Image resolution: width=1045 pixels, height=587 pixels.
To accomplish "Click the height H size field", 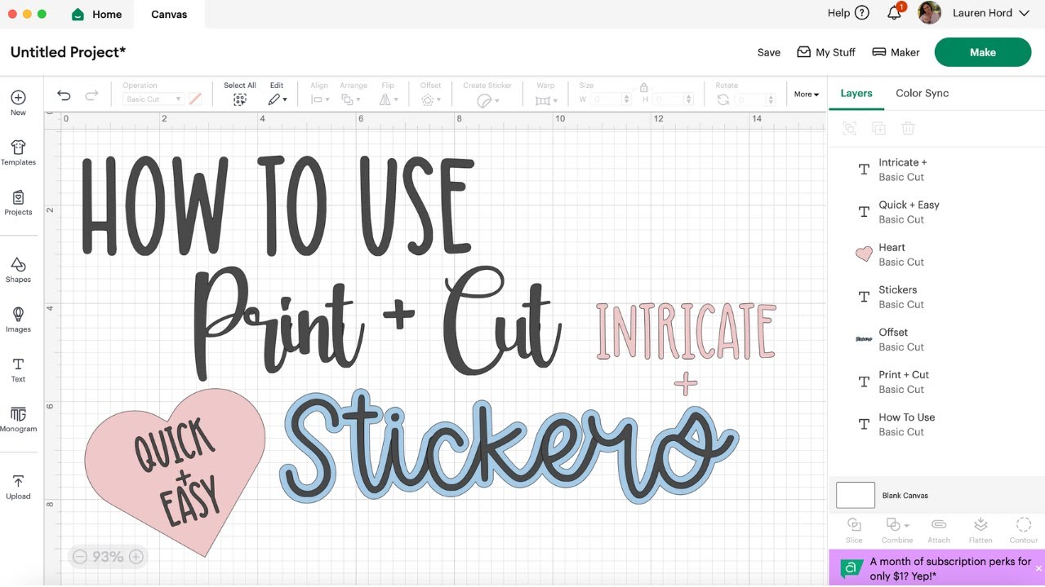I will [674, 99].
